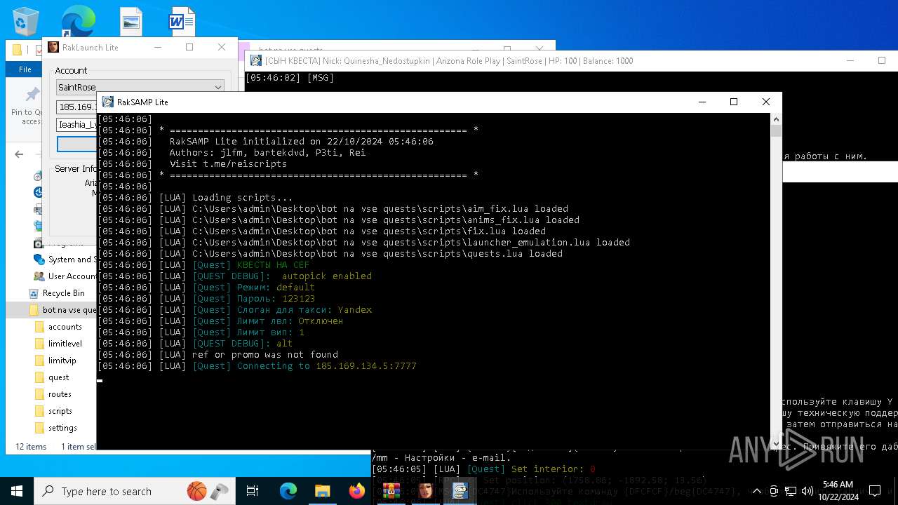Show hidden system tray icons

coord(757,491)
